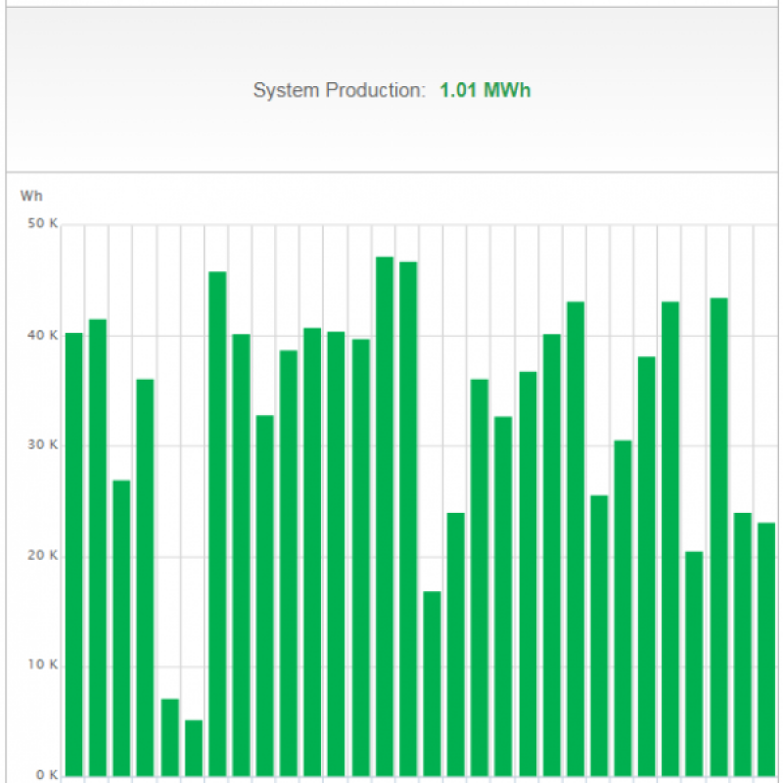Click the 30 K axis label

[x=43, y=443]
